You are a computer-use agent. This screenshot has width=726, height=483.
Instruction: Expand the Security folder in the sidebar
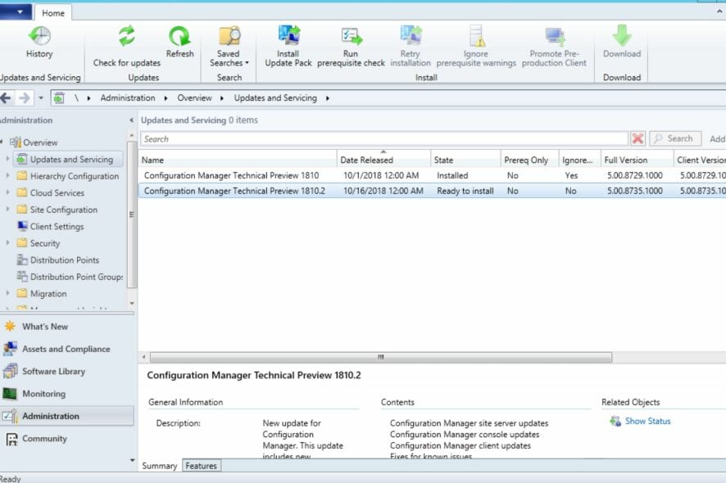click(7, 243)
